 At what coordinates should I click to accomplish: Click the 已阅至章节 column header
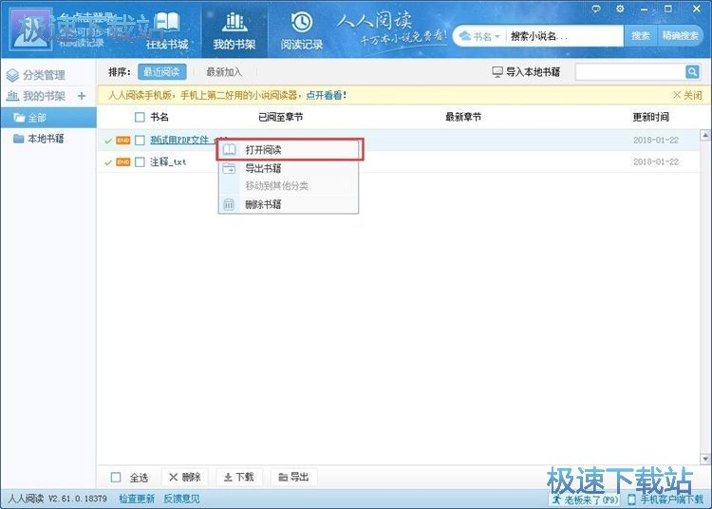pos(281,117)
